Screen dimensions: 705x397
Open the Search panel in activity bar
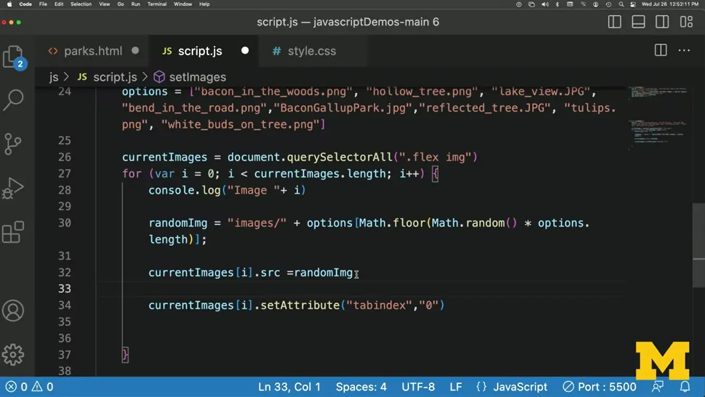click(x=13, y=100)
